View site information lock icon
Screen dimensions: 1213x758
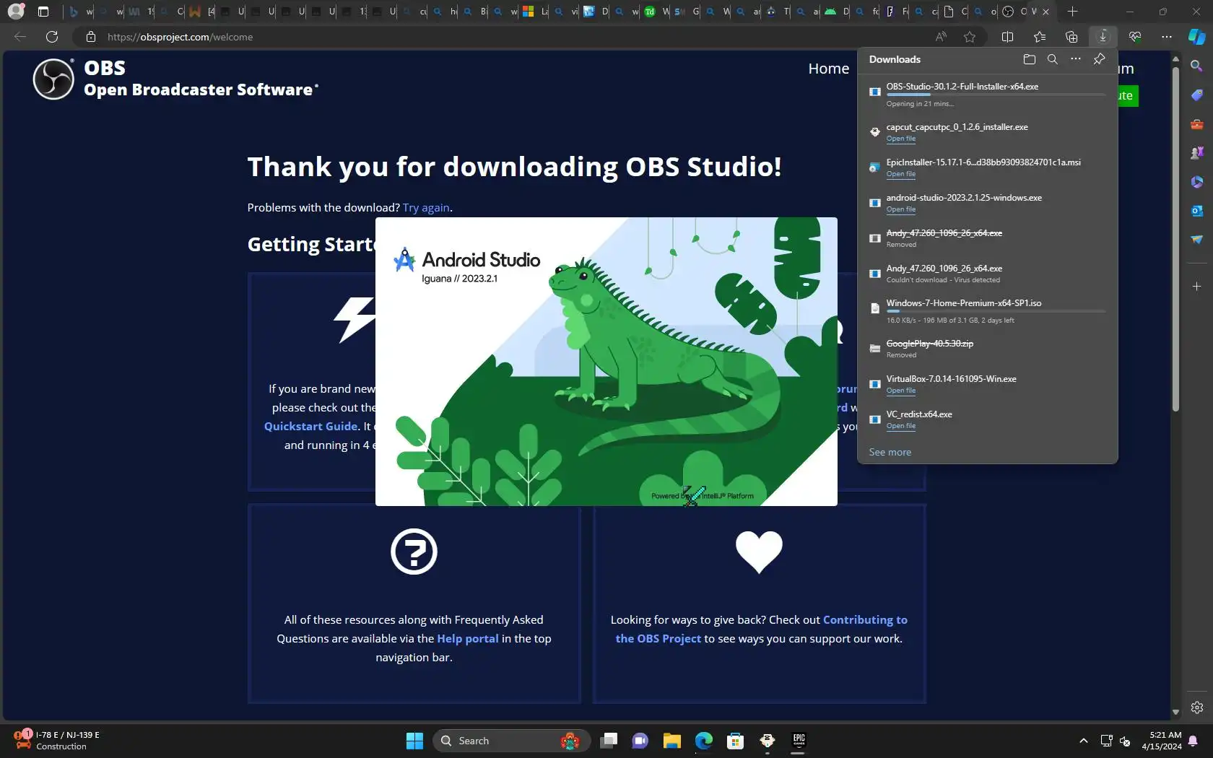tap(90, 37)
